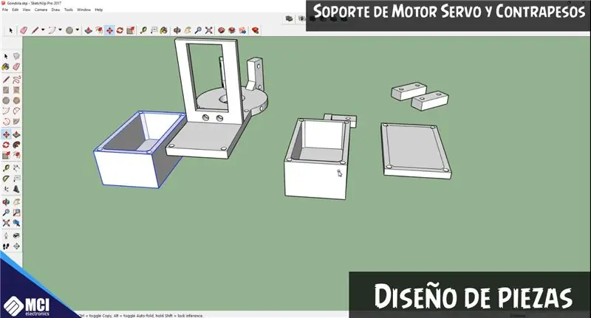Screen dimensions: 591x318
Task: Open the Draw menu
Action: click(x=56, y=10)
